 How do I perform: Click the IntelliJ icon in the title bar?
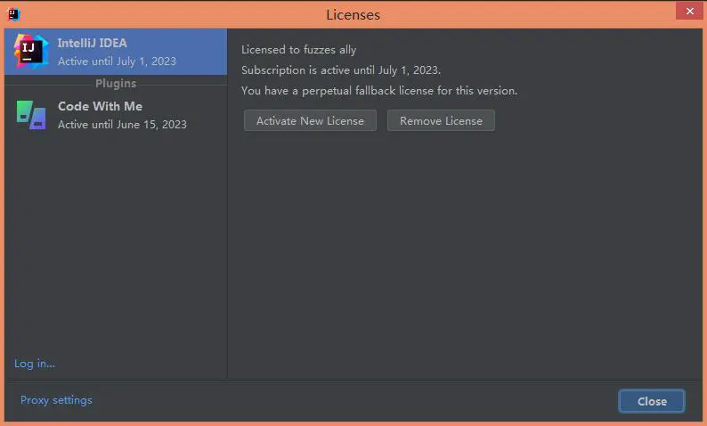13,13
